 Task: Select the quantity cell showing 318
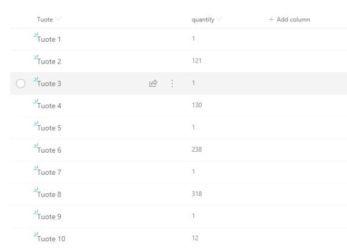[x=197, y=194]
